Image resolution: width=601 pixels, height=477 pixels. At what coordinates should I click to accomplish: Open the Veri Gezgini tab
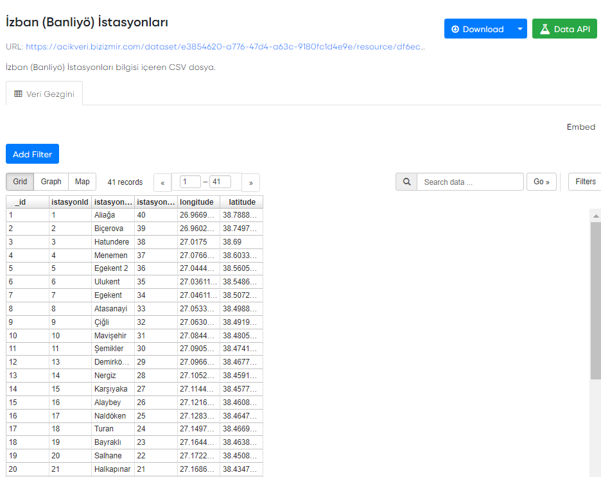[x=44, y=94]
